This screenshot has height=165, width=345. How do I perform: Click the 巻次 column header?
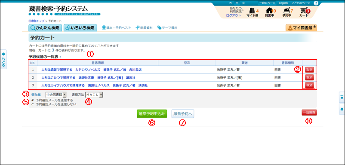click(187, 63)
